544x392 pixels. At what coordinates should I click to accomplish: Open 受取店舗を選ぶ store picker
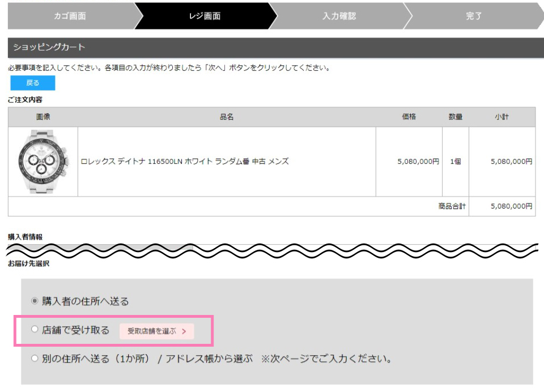[x=157, y=331]
